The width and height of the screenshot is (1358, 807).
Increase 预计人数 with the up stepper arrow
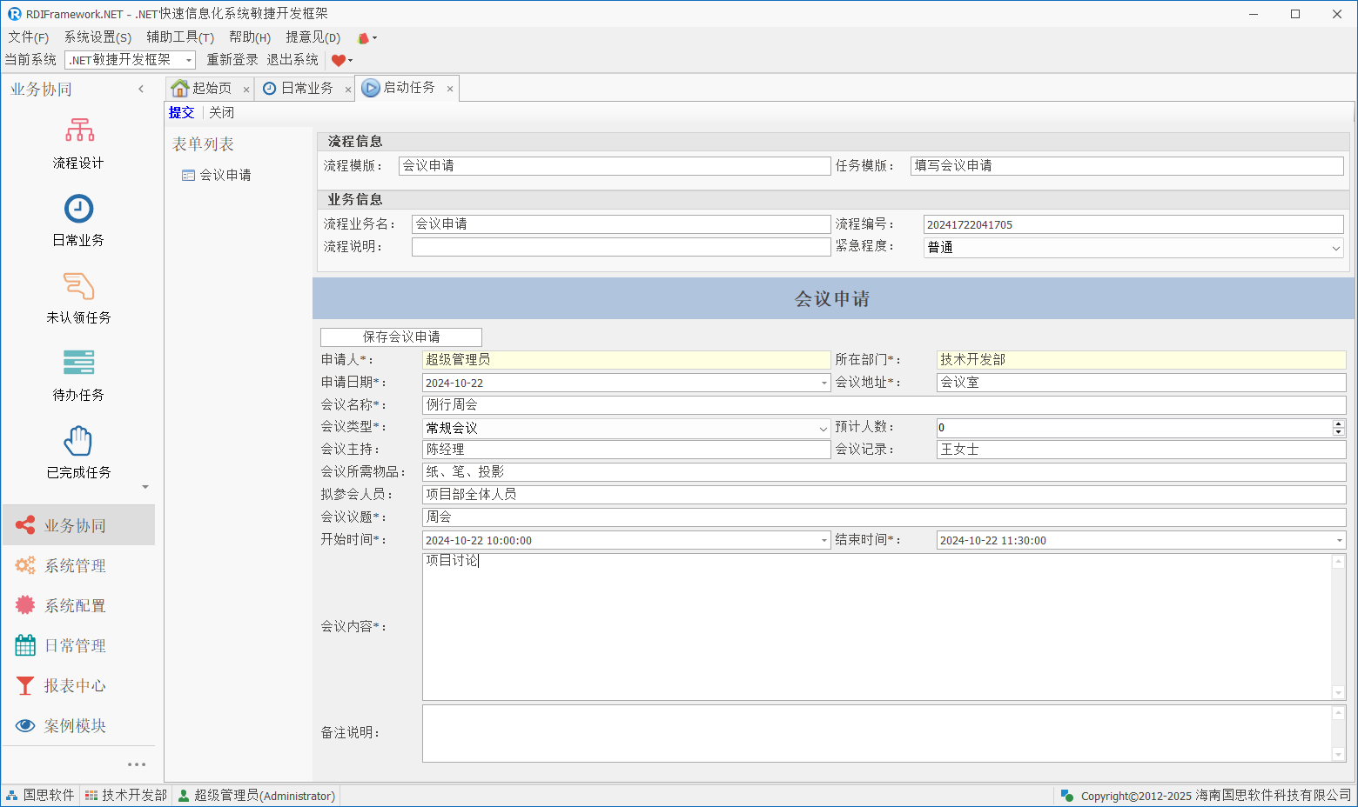tap(1339, 424)
